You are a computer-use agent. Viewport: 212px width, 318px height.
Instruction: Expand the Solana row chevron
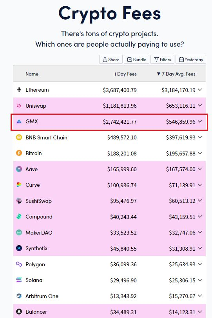coord(200,280)
